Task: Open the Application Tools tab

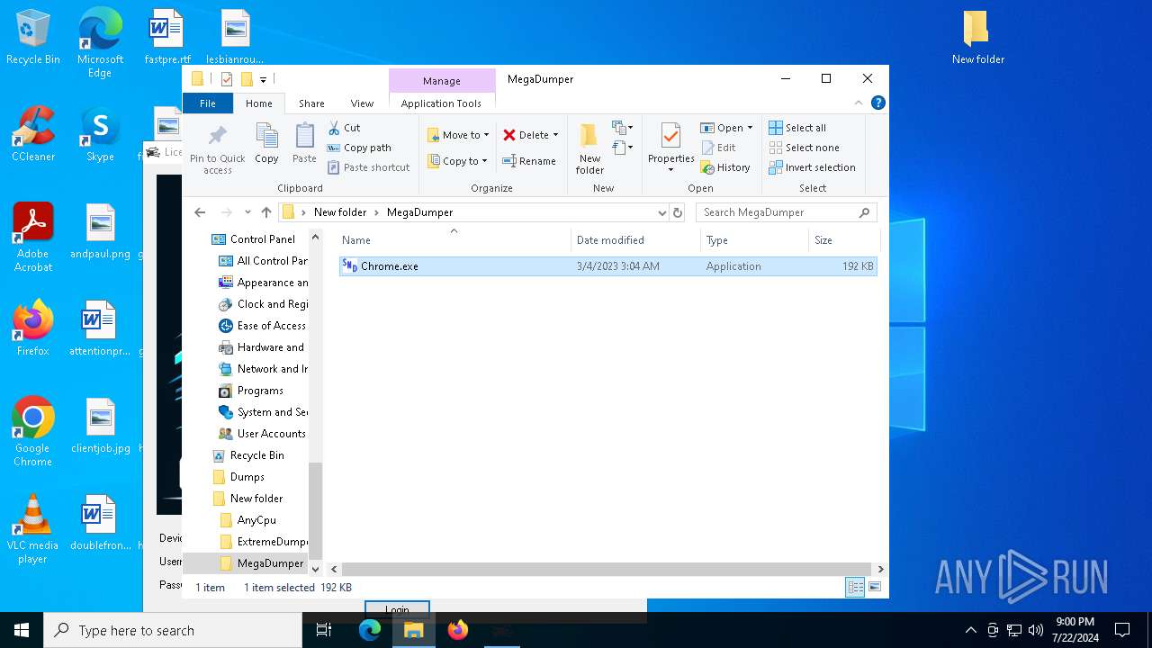Action: [x=441, y=103]
